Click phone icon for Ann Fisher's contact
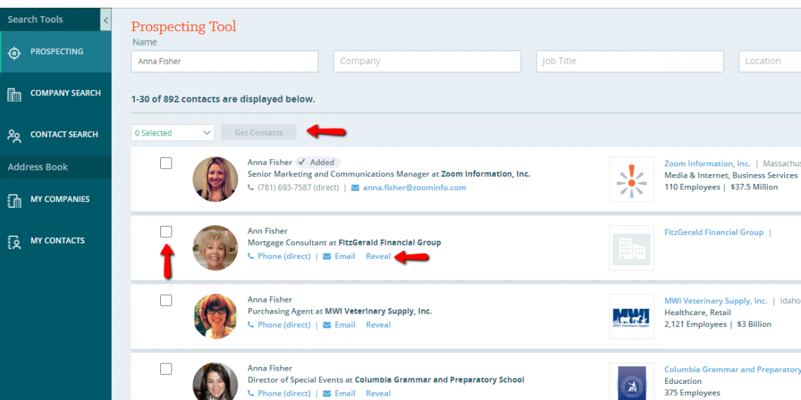Viewport: 801px width, 400px height. tap(252, 257)
